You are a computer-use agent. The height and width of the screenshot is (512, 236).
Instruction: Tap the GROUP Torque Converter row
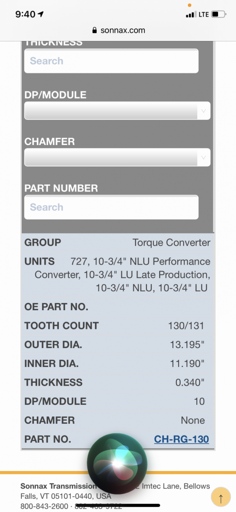tap(118, 243)
